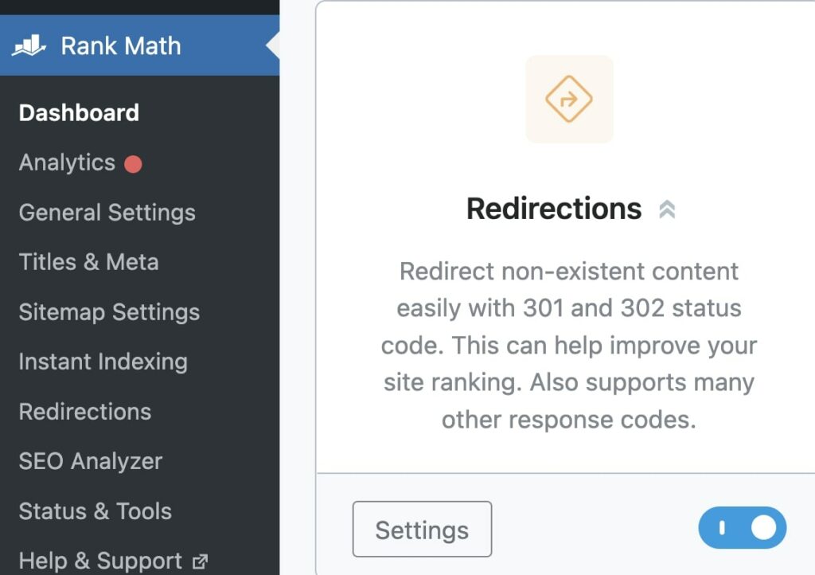Open General Settings
Image resolution: width=815 pixels, height=575 pixels.
107,212
